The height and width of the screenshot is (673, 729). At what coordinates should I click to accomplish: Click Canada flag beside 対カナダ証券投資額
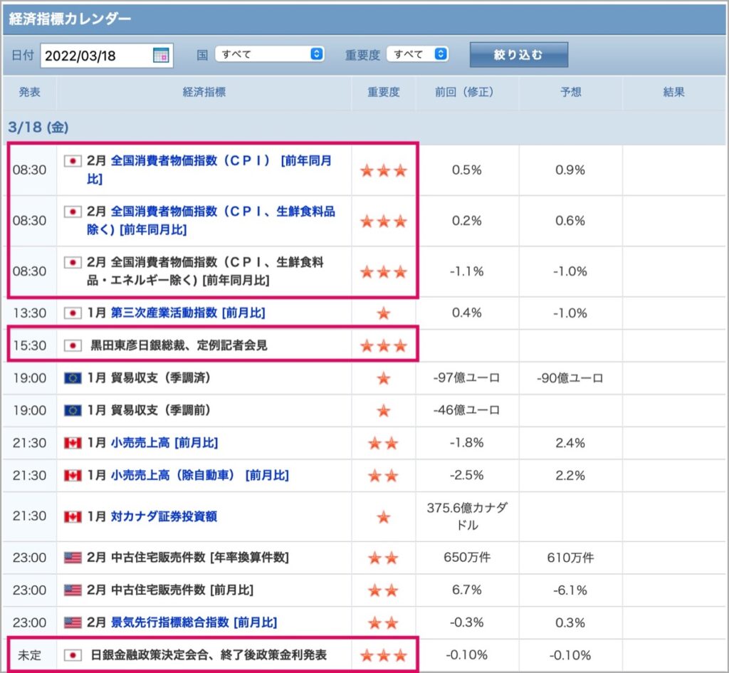point(73,517)
